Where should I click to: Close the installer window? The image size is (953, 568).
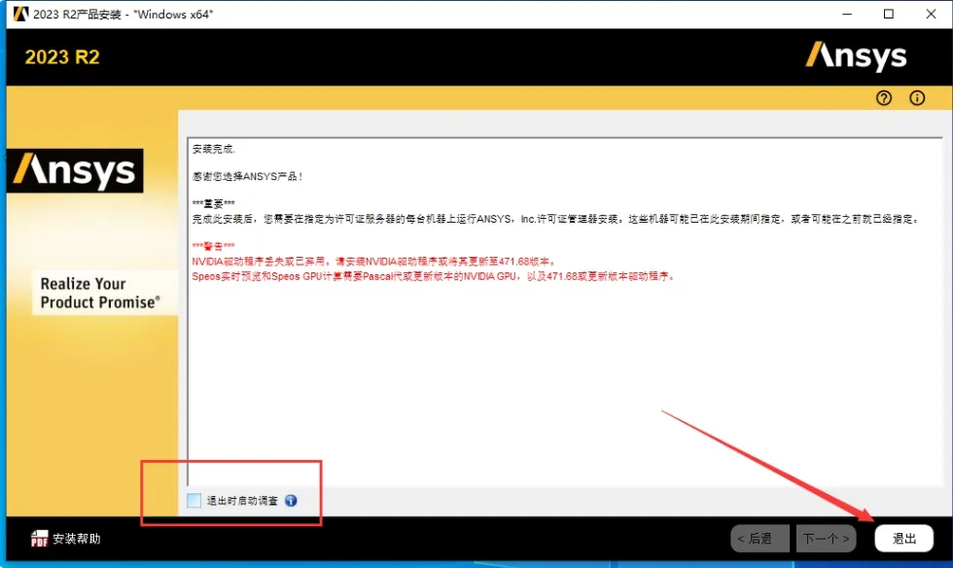click(x=931, y=14)
